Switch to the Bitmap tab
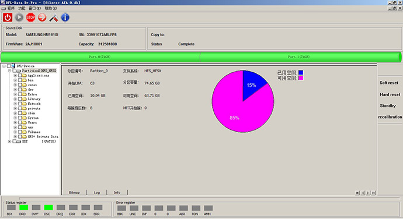The height and width of the screenshot is (219, 403). click(x=74, y=192)
